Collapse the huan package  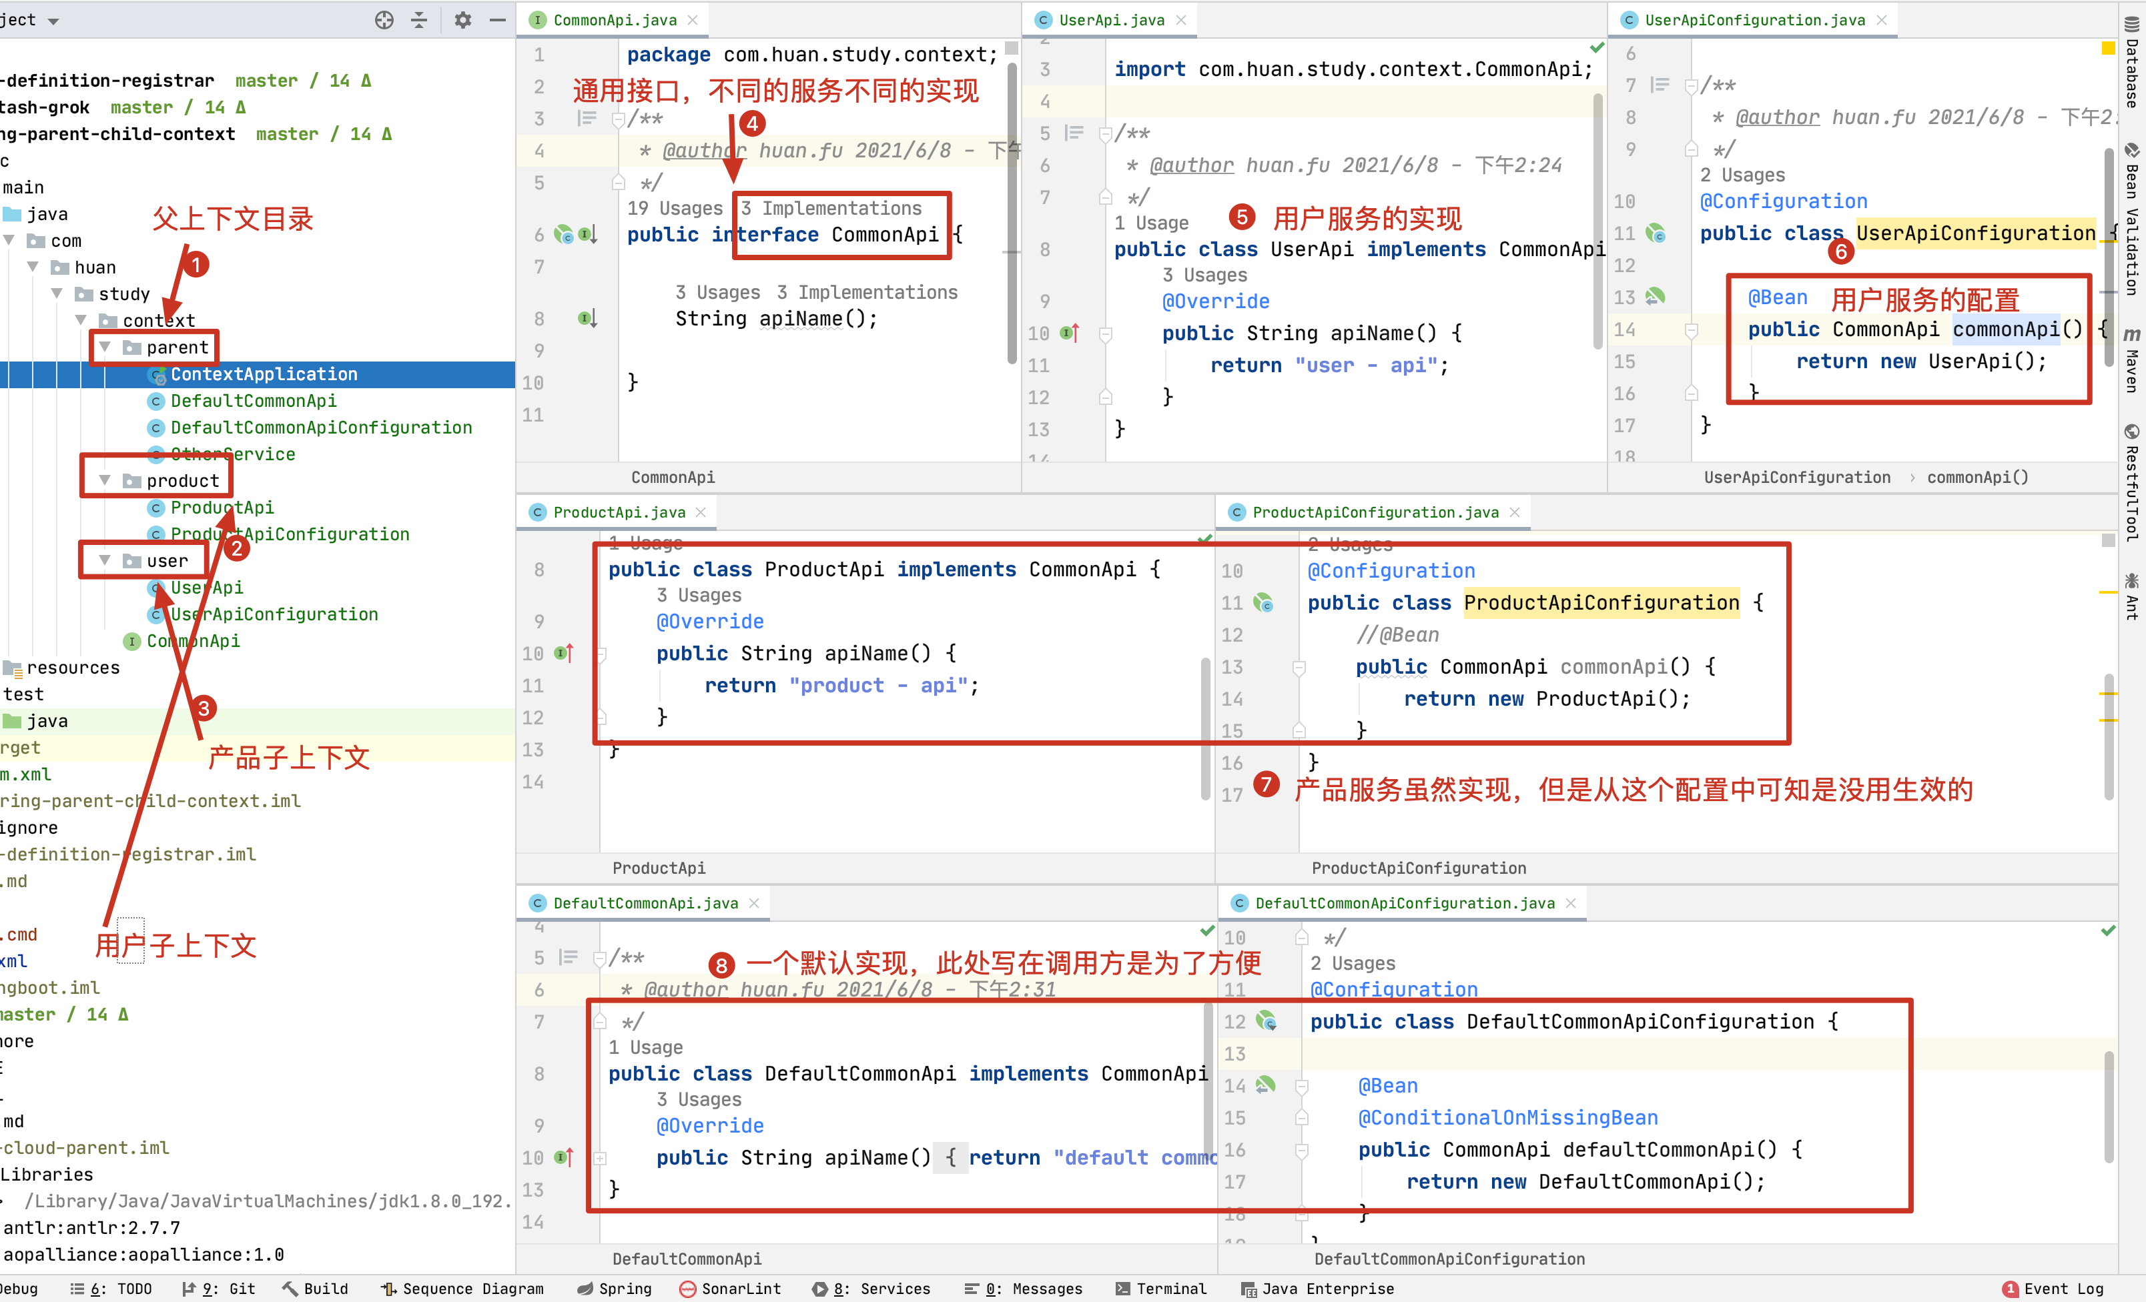tap(32, 266)
